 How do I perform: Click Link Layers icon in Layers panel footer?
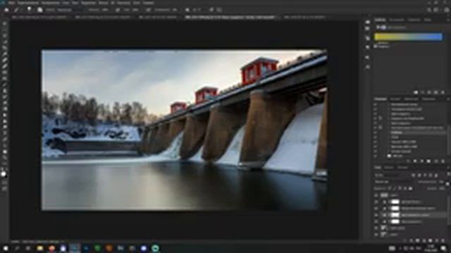click(x=404, y=240)
